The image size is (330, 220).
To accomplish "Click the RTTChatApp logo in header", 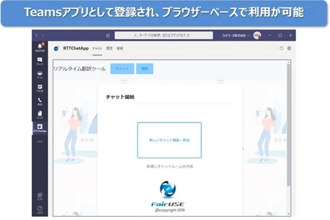I will [x=57, y=48].
